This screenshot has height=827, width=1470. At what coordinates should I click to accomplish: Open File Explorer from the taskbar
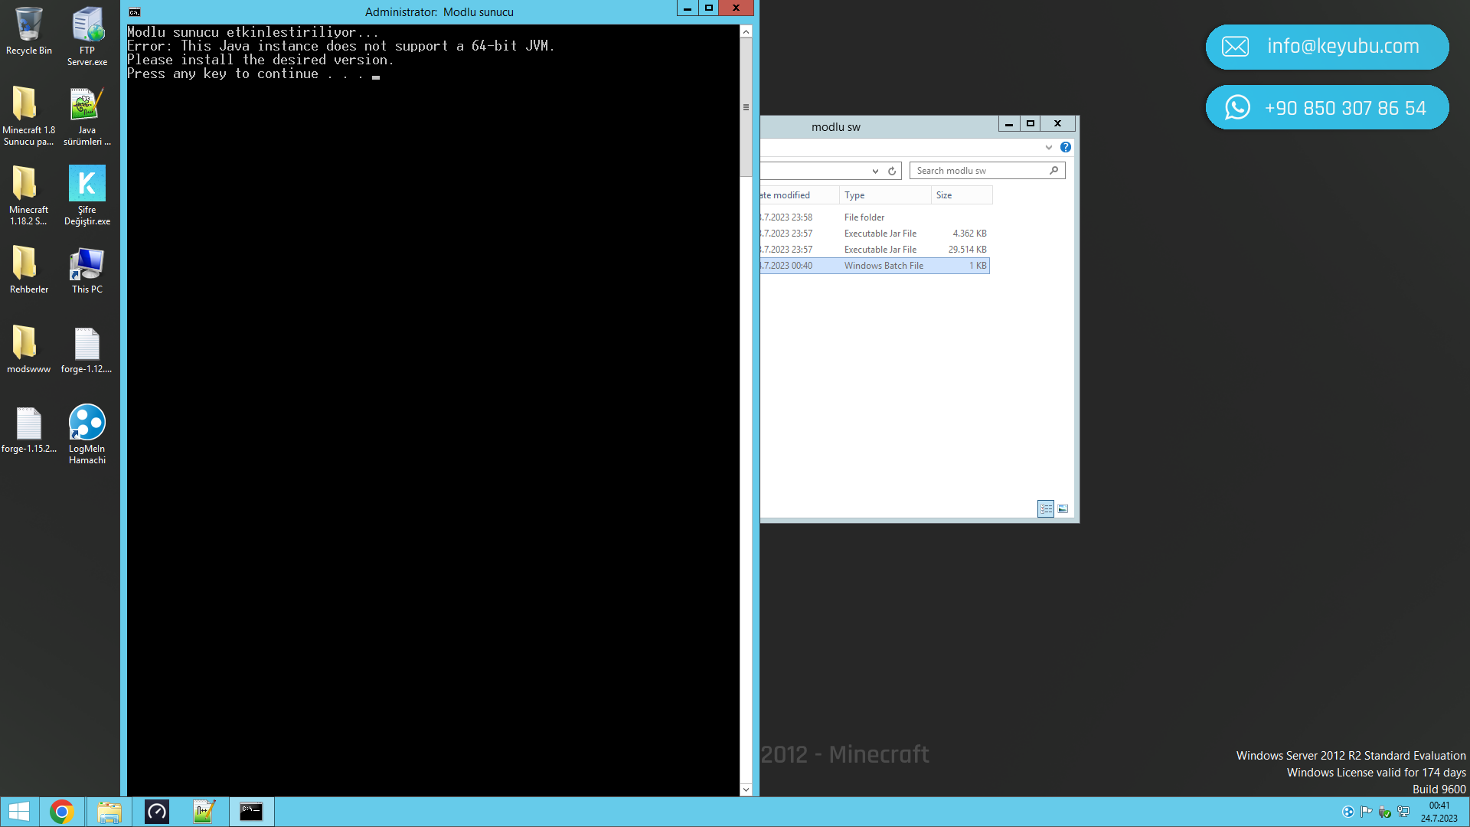[x=109, y=812]
